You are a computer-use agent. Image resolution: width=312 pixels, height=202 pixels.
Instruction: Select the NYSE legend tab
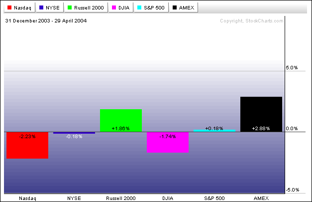pyautogui.click(x=50, y=7)
